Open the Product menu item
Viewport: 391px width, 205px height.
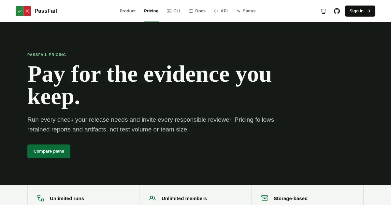point(127,11)
